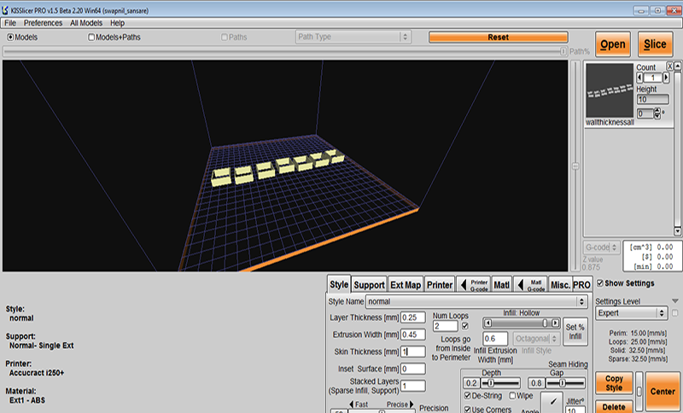
Task: Switch to the Printer tab
Action: coord(440,285)
